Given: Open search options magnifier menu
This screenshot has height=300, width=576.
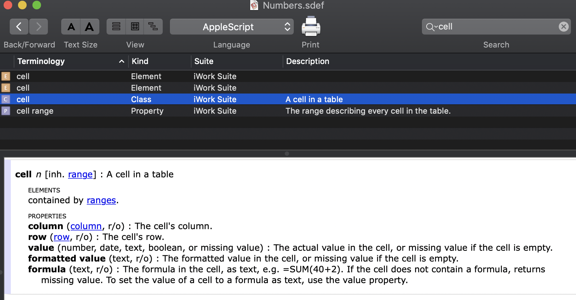Looking at the screenshot, I should 431,27.
